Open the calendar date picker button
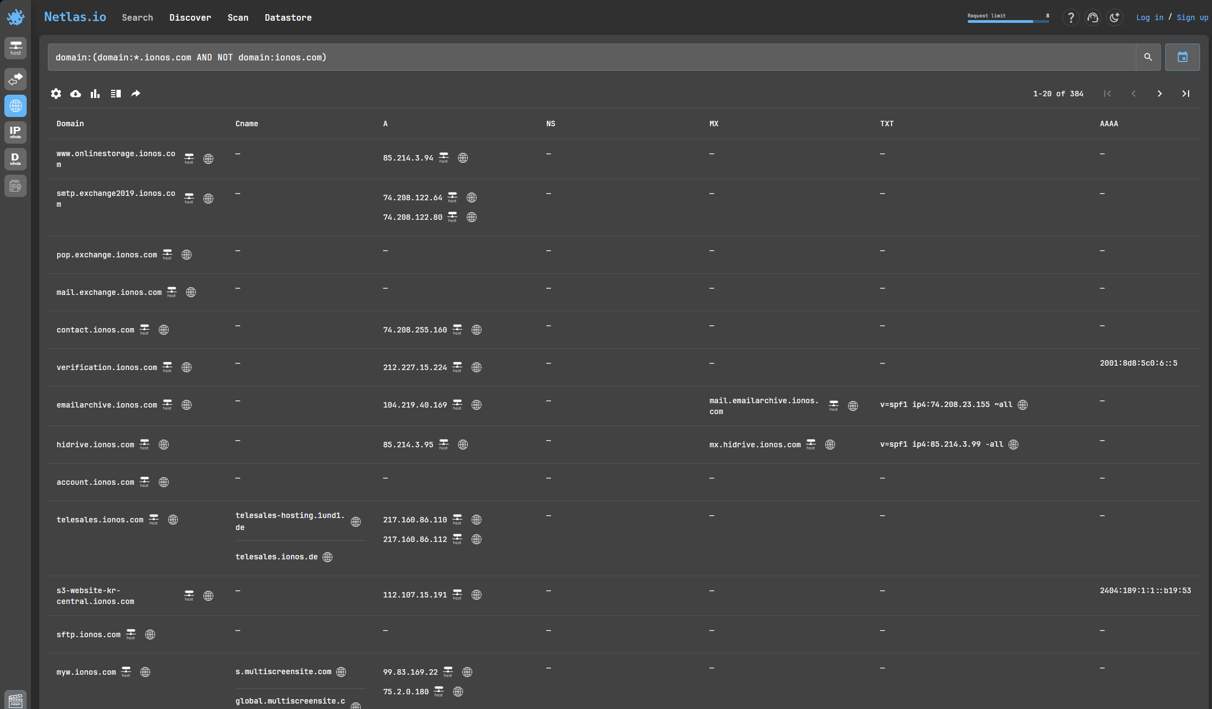 [1182, 57]
